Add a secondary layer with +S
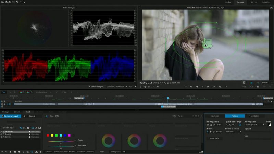This screenshot has width=274, height=154. point(6,152)
